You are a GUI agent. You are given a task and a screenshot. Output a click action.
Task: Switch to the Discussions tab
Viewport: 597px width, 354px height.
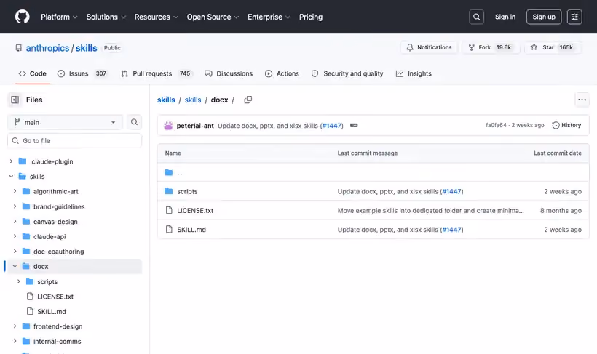(229, 73)
